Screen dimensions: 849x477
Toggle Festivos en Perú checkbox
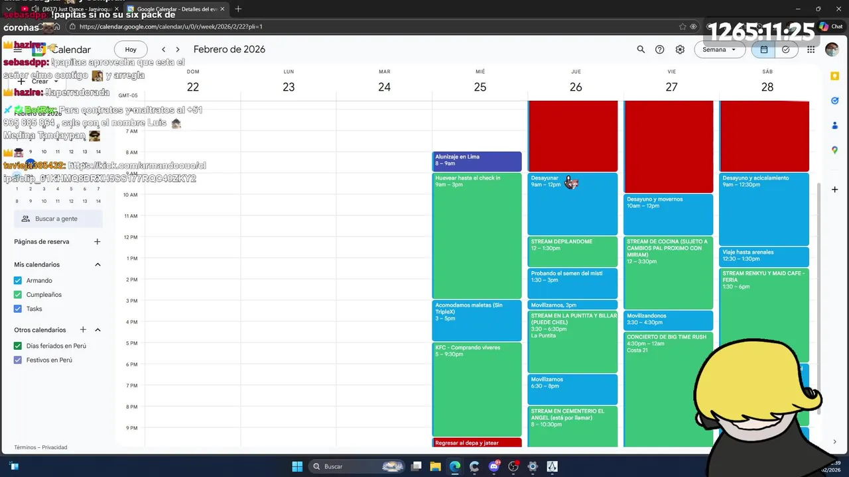(18, 360)
